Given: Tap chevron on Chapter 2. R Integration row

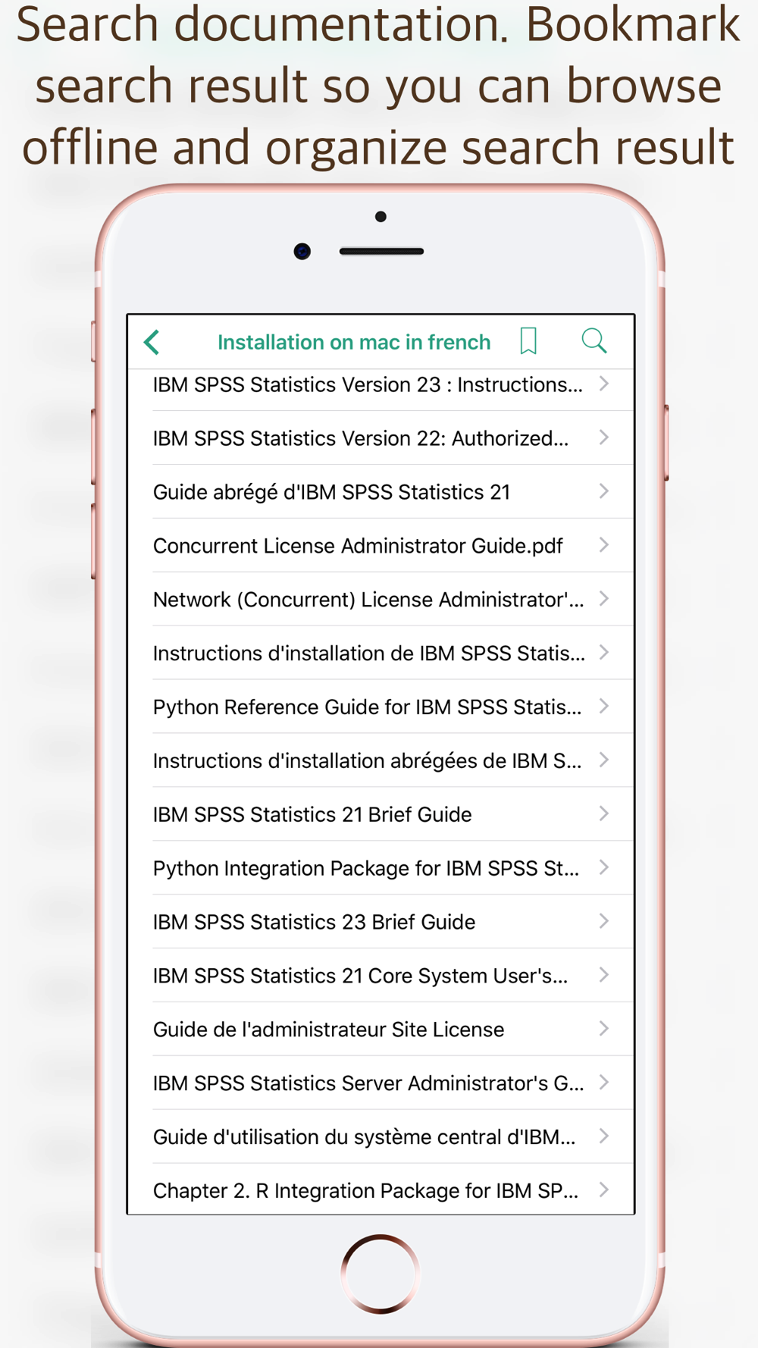Looking at the screenshot, I should pos(604,1191).
